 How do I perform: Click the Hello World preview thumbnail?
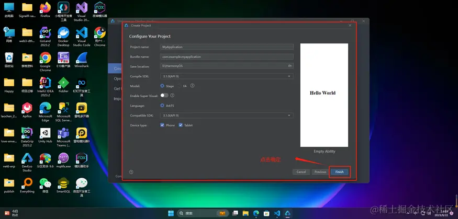pos(324,95)
